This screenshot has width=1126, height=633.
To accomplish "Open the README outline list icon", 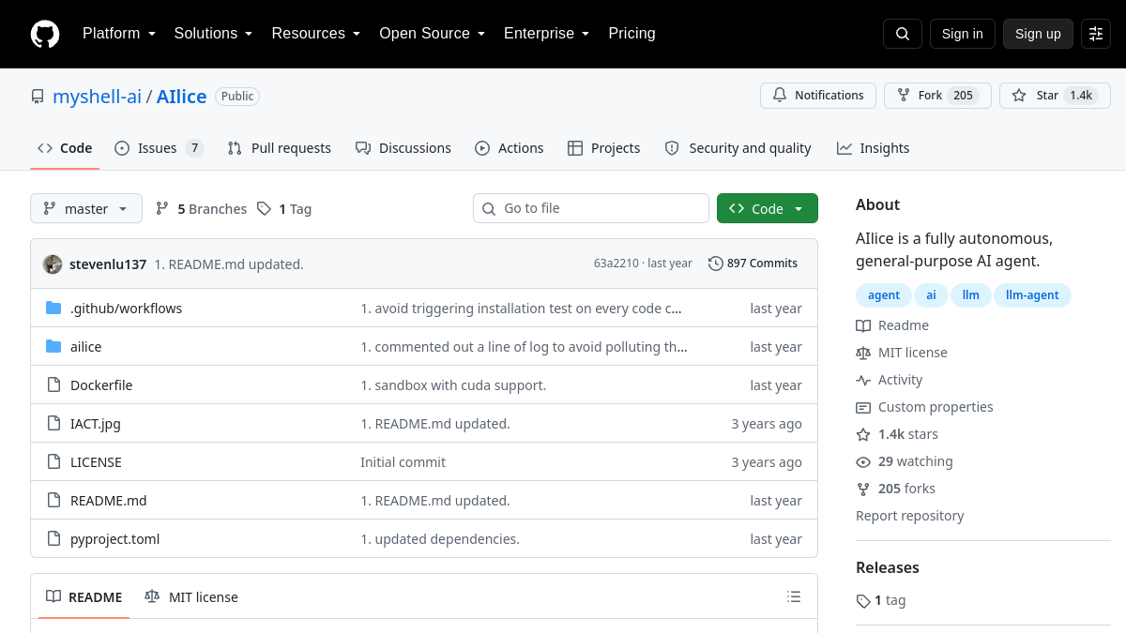I will pyautogui.click(x=794, y=596).
